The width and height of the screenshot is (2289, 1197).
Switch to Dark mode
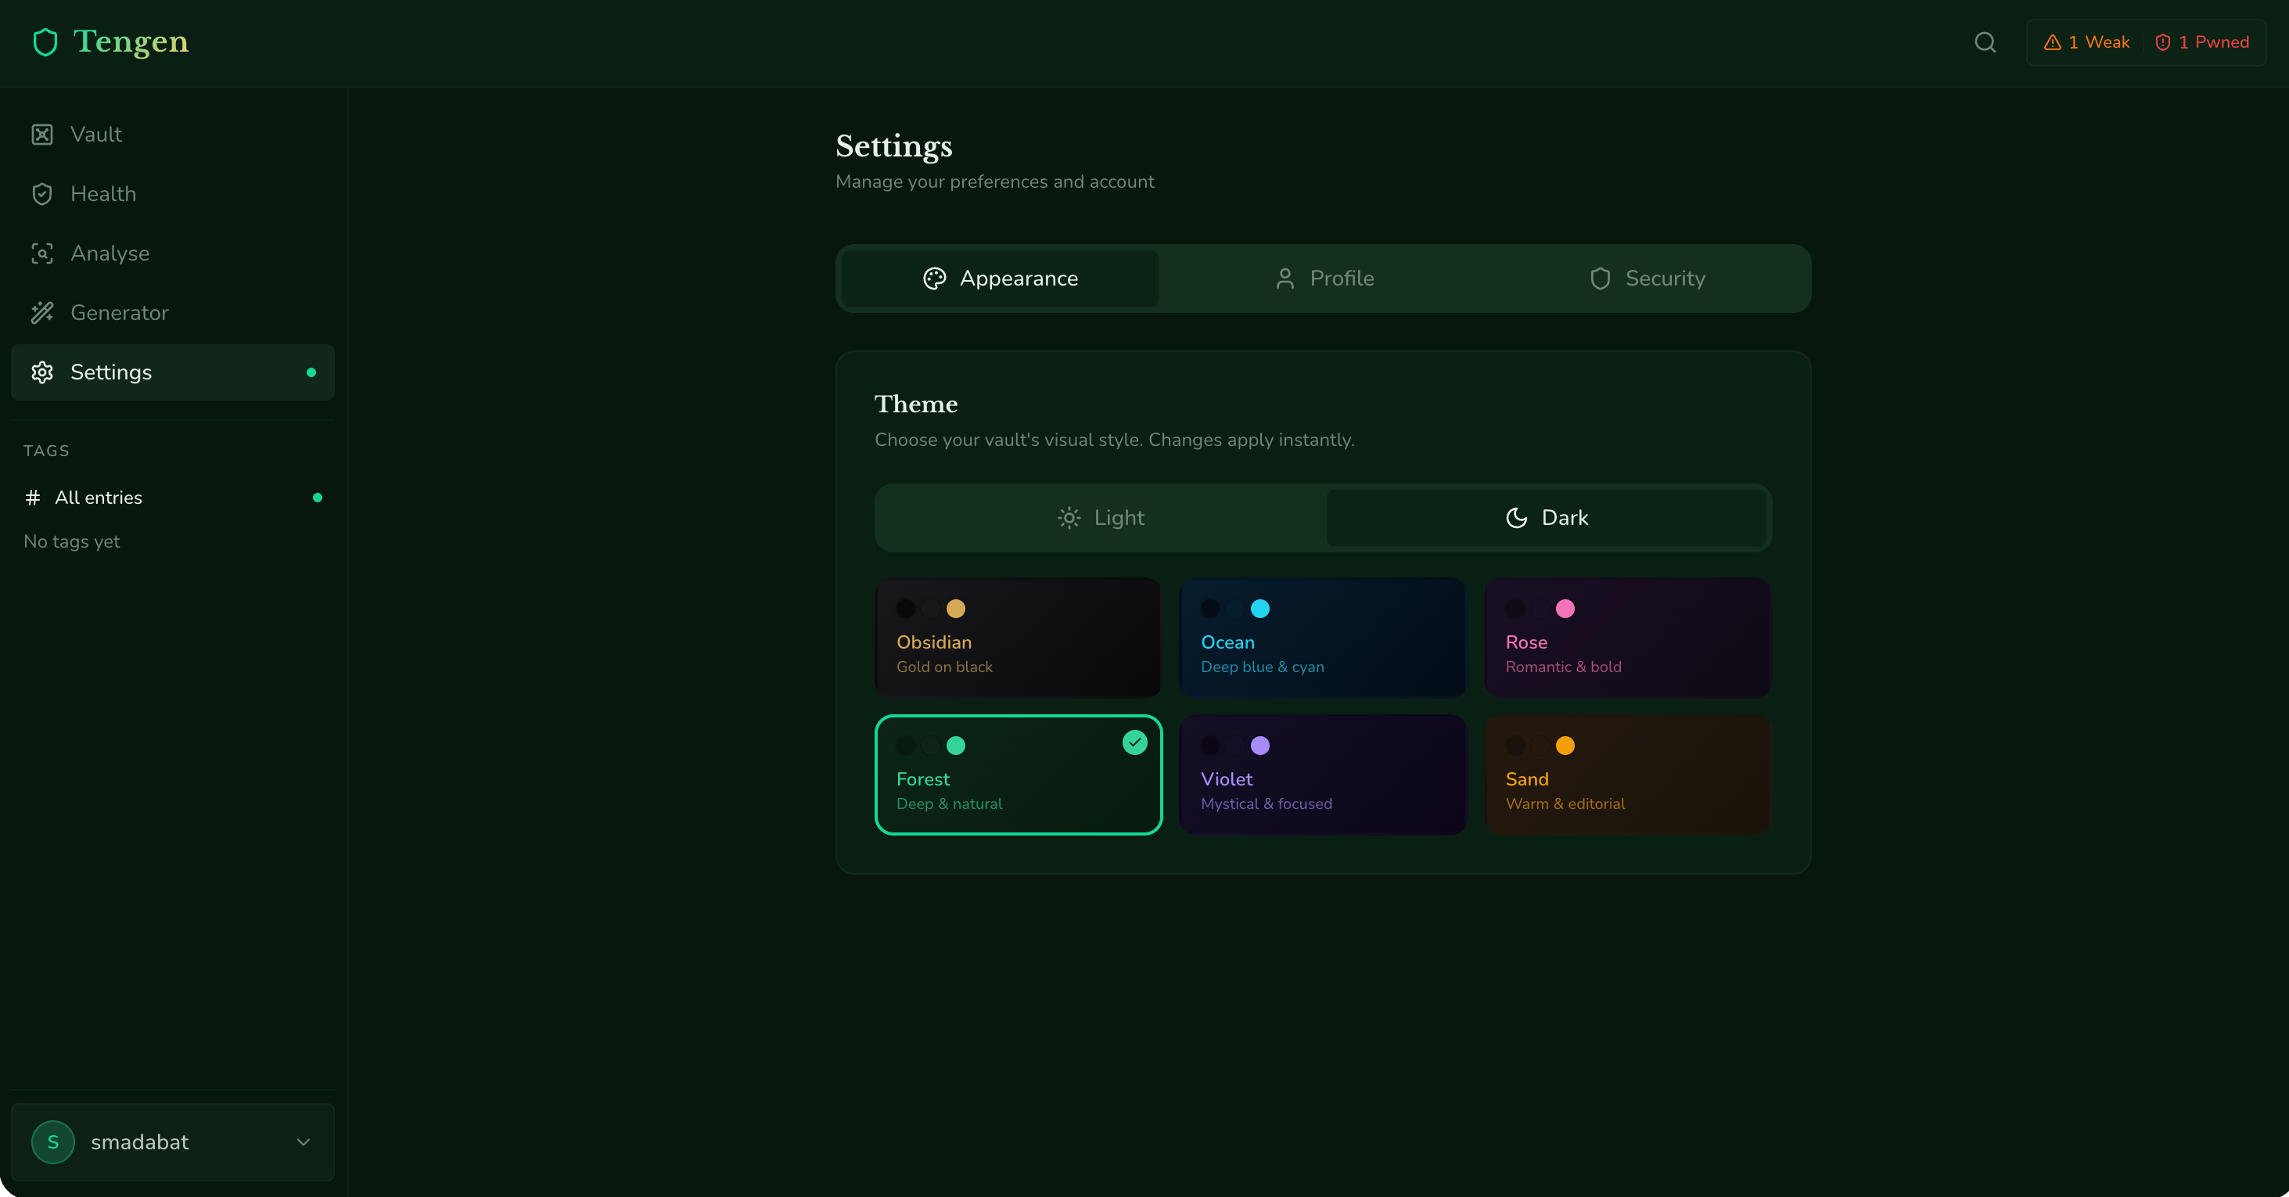1547,517
